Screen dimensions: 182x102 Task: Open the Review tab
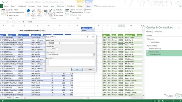coord(46,6)
